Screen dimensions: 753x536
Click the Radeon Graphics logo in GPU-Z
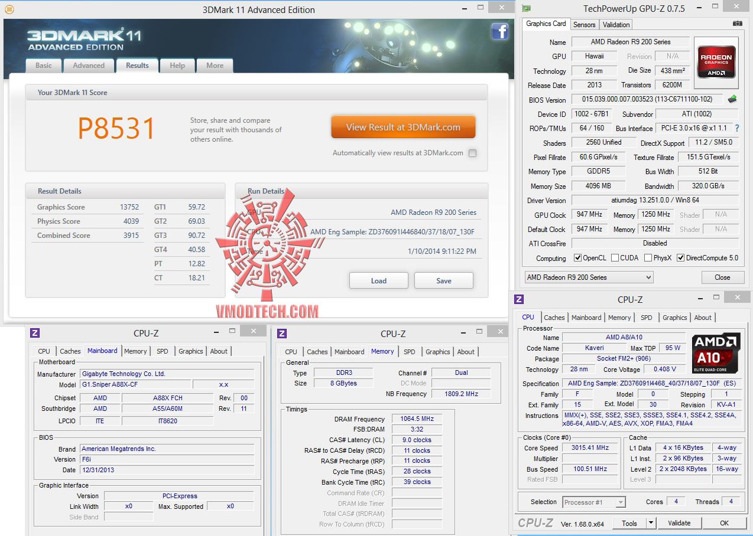coord(717,62)
